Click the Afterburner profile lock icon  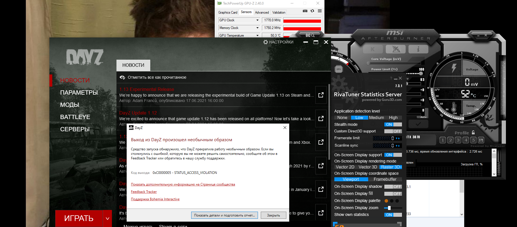coord(473,132)
